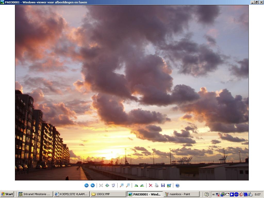Rotate the image counterclockwise
264x198 pixels.
coord(142,185)
